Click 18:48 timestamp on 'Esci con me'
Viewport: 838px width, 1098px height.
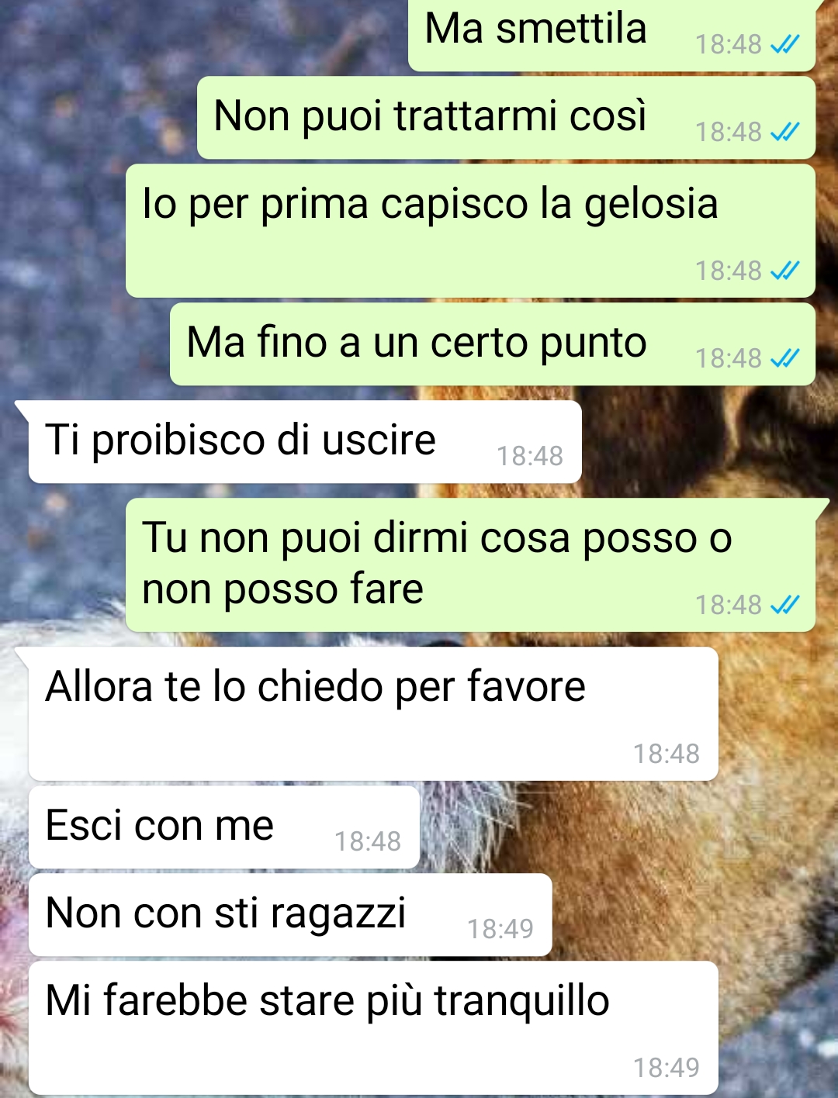pyautogui.click(x=368, y=842)
